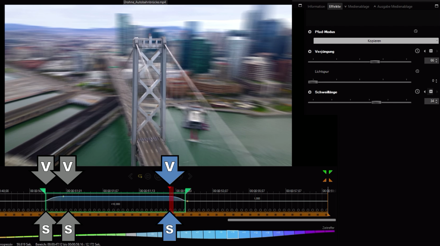Click the Verjüngung slider handle
The height and width of the screenshot is (246, 440).
pos(375,62)
